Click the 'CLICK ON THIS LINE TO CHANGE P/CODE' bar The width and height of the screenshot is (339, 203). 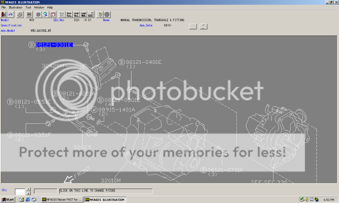(x=106, y=191)
